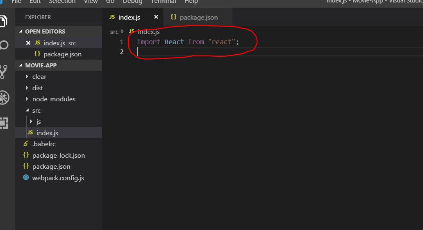Open the View menu

[x=91, y=2]
